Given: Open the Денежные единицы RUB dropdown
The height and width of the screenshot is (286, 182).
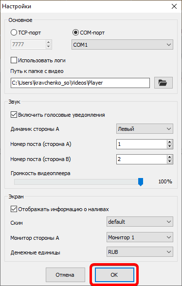Looking at the screenshot, I should click(140, 252).
